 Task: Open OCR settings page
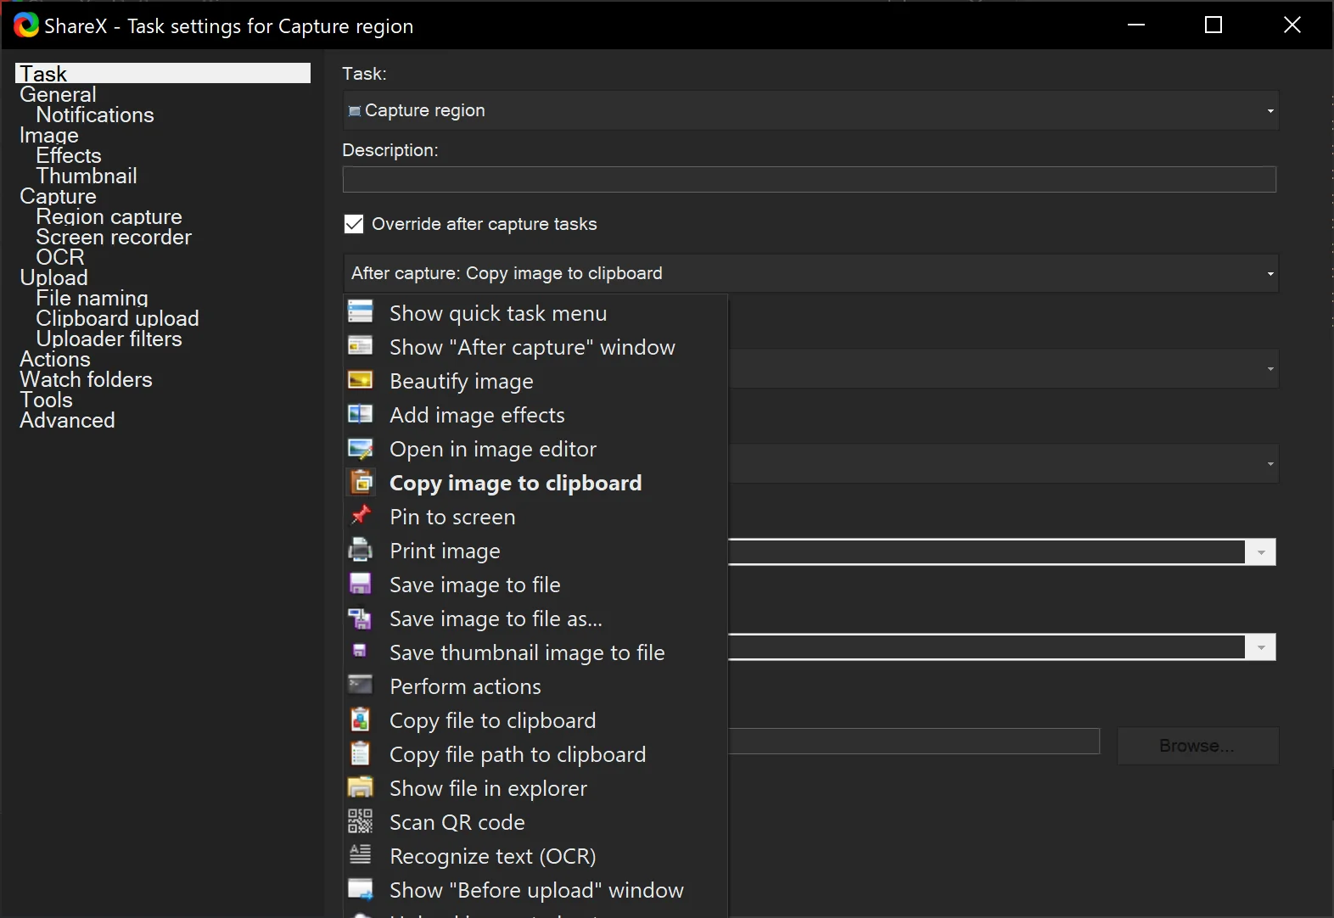pyautogui.click(x=60, y=257)
